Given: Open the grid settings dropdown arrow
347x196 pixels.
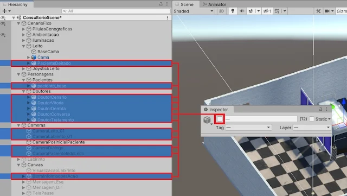Looking at the screenshot, I should (285, 11).
